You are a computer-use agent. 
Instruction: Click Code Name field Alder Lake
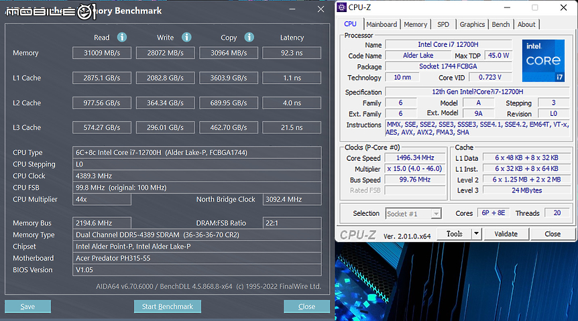418,56
